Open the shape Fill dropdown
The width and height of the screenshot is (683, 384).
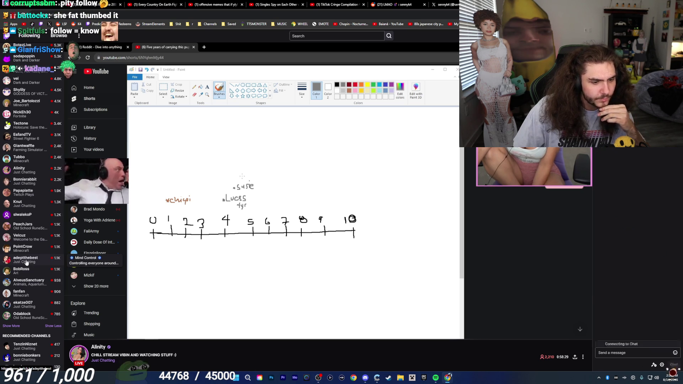point(280,90)
